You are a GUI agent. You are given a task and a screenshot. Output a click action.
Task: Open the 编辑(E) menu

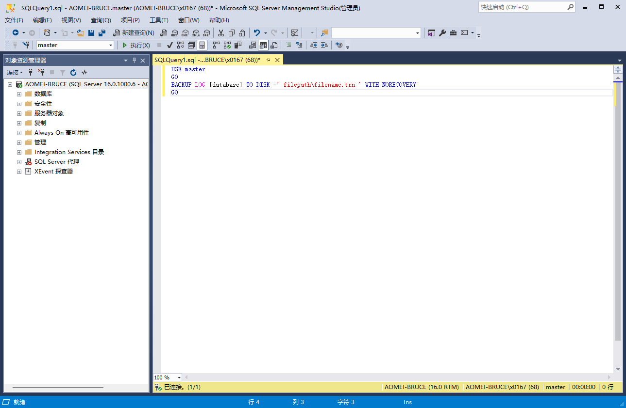coord(42,20)
